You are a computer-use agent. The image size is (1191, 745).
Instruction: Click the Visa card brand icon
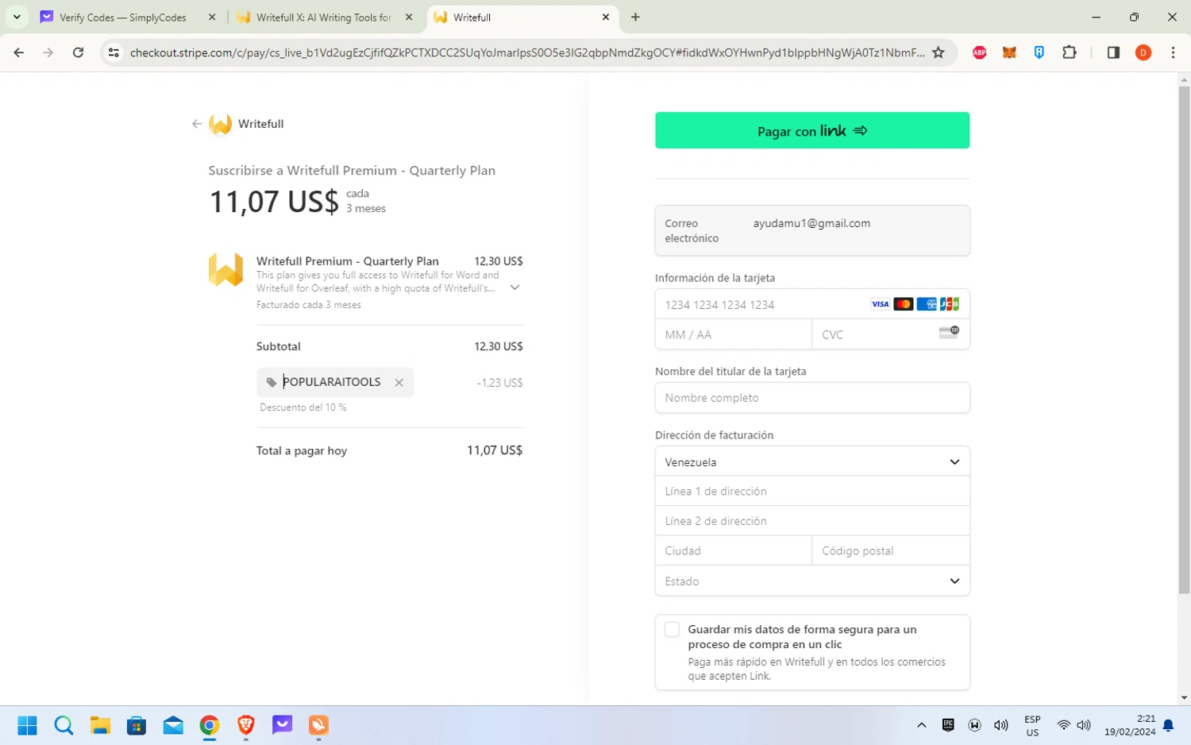880,304
